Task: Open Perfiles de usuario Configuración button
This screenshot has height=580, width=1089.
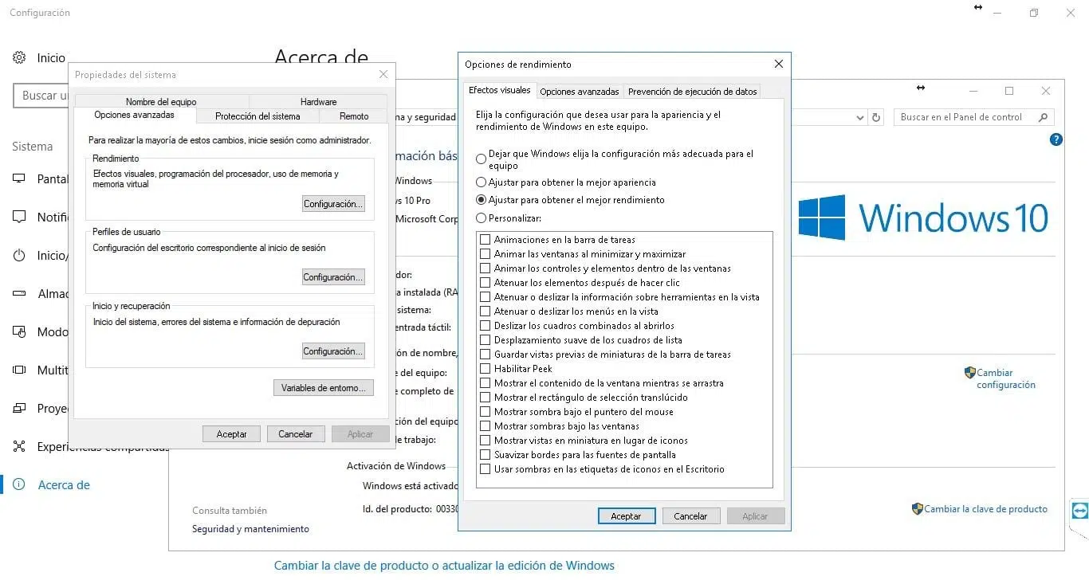Action: (x=333, y=277)
